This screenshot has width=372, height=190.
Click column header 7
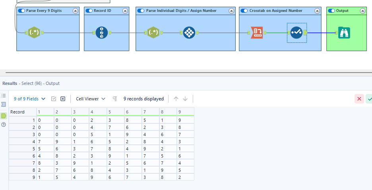click(151, 112)
